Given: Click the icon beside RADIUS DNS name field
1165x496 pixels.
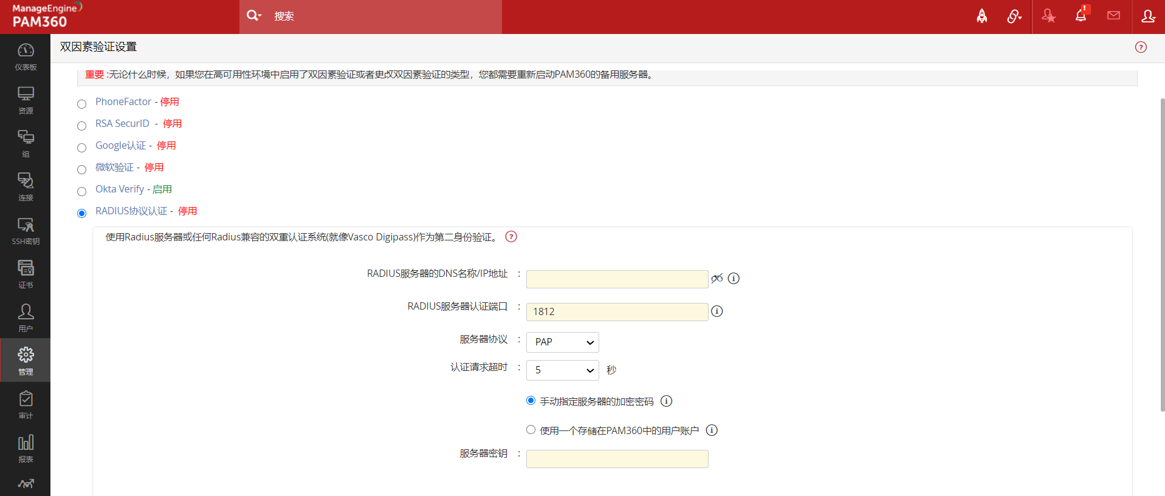Looking at the screenshot, I should [x=717, y=278].
